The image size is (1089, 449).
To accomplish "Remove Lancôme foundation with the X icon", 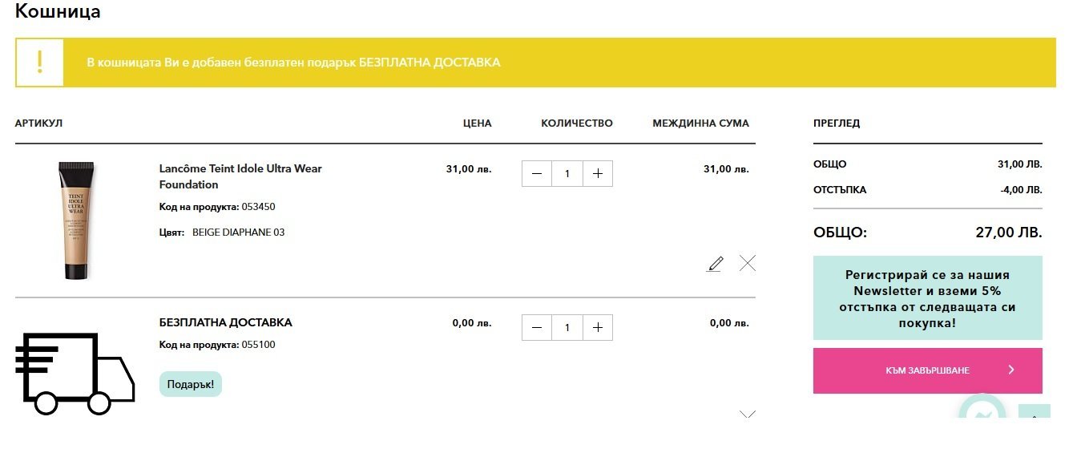I will pyautogui.click(x=748, y=263).
